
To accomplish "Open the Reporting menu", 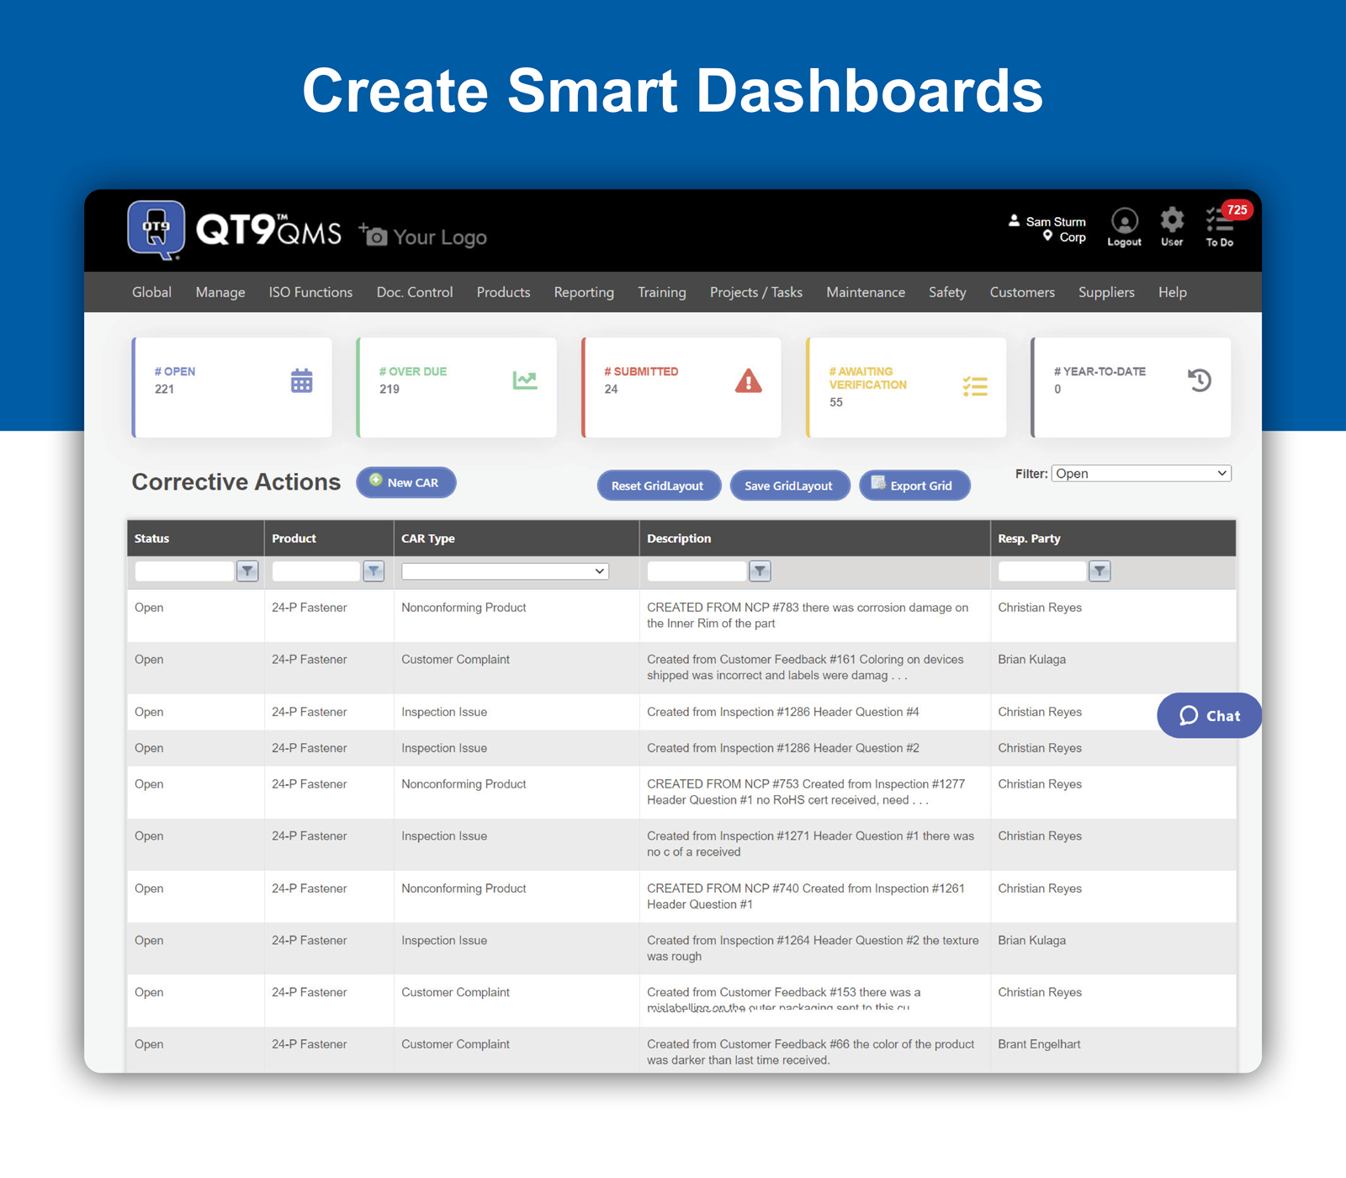I will [584, 292].
